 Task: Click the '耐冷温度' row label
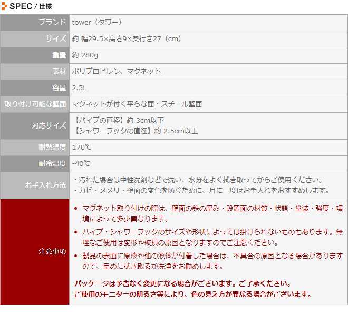[52, 164]
